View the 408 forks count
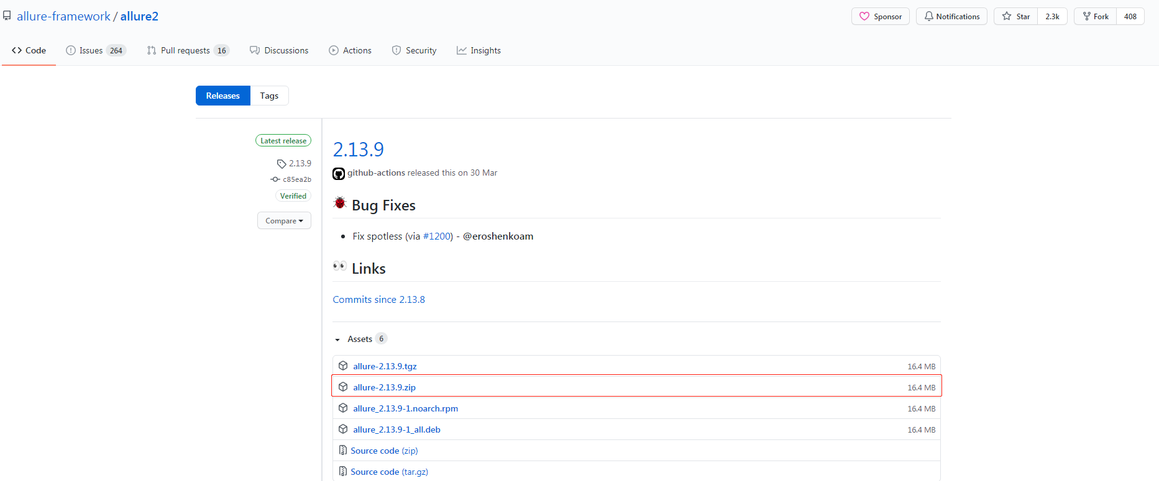 [x=1130, y=16]
